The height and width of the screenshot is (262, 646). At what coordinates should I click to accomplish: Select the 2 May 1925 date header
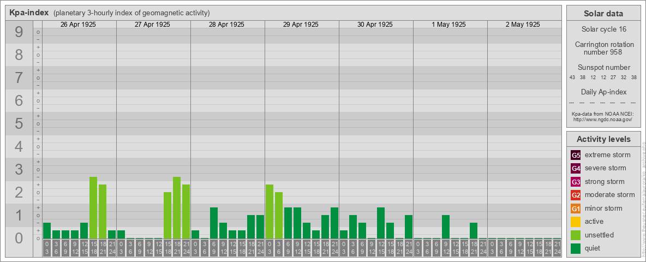[523, 25]
